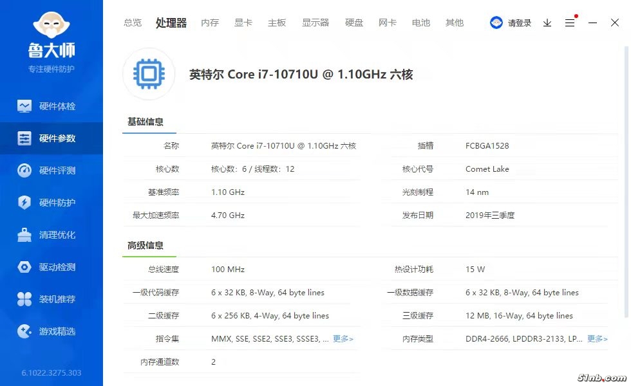Click the vertical scrollbar on right

point(626,181)
